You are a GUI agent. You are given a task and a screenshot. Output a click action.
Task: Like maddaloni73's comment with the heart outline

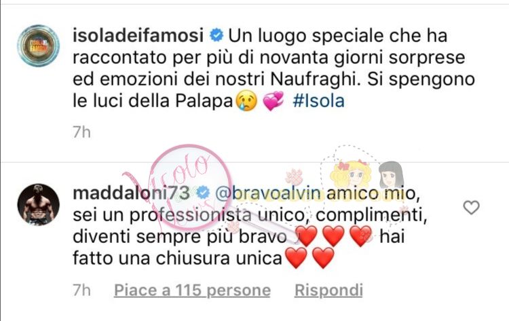coord(471,208)
